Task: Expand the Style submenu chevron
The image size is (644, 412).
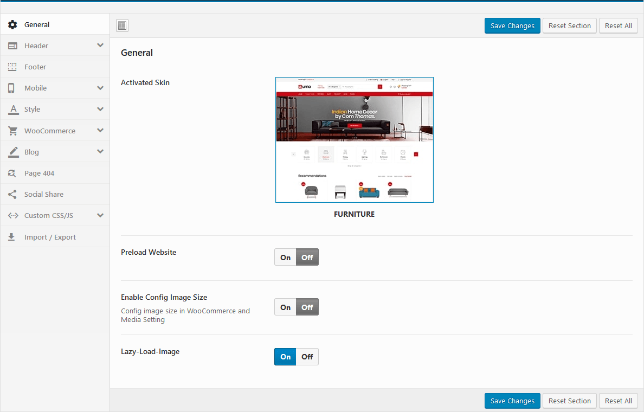Action: [x=100, y=109]
